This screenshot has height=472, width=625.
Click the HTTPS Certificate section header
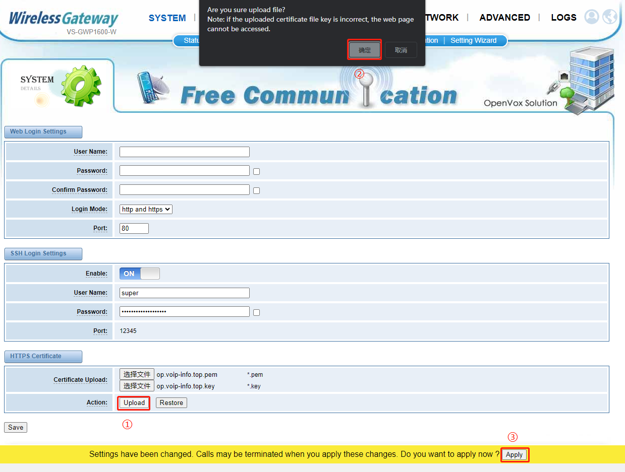click(43, 356)
